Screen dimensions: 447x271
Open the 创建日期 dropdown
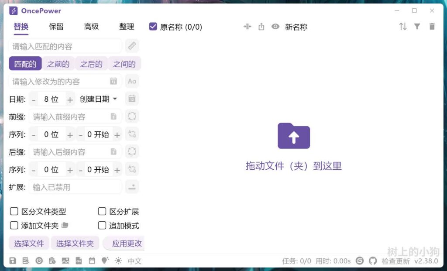coord(98,99)
